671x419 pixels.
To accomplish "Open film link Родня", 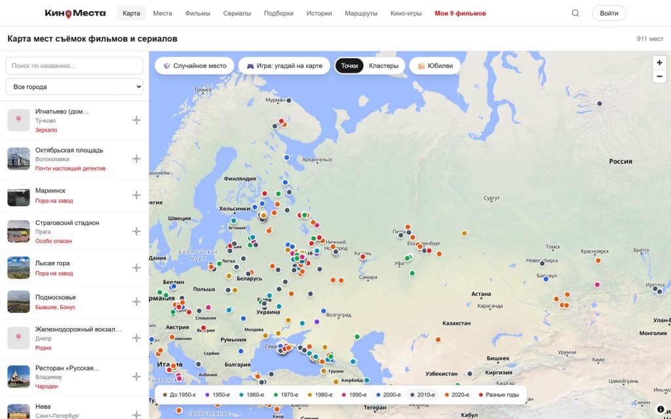I will [x=43, y=348].
